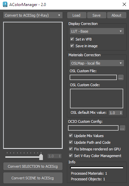
Task: Open the Convert to ACESsg (V-Ray) dropdown
Action: [33, 15]
